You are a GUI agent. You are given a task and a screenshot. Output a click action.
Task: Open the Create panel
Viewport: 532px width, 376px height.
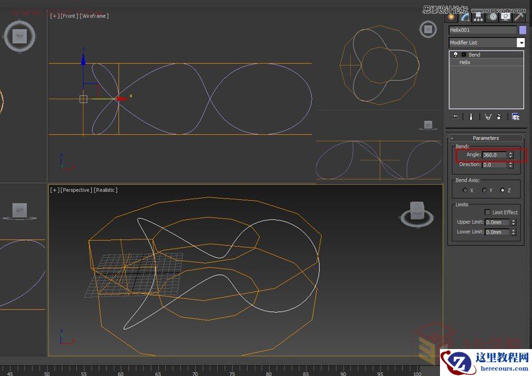pyautogui.click(x=453, y=18)
